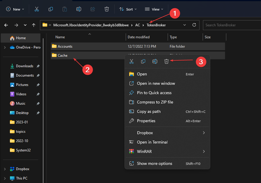Click the Paste icon in the toolbar
This screenshot has height=183, width=261.
click(x=64, y=9)
